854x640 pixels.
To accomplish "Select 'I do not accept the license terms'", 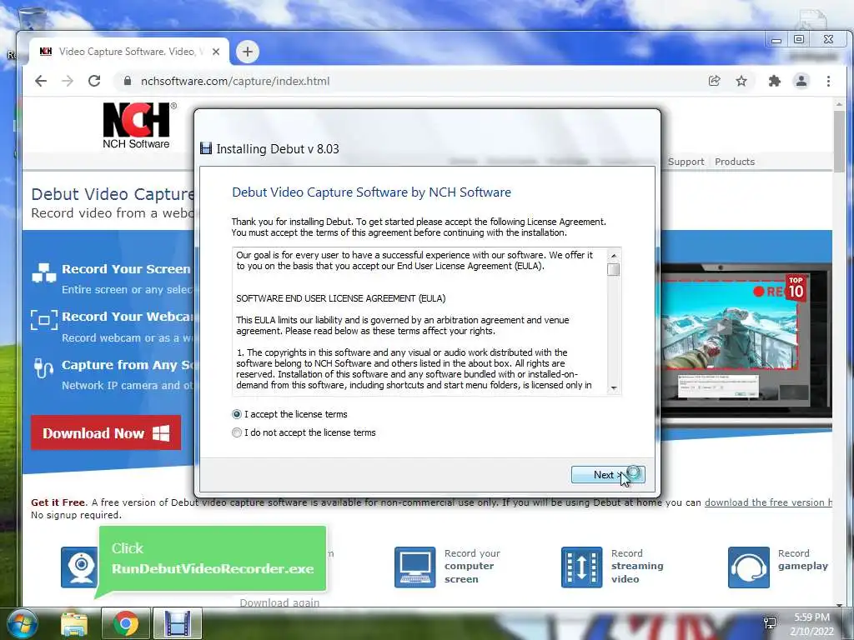I will coord(236,432).
